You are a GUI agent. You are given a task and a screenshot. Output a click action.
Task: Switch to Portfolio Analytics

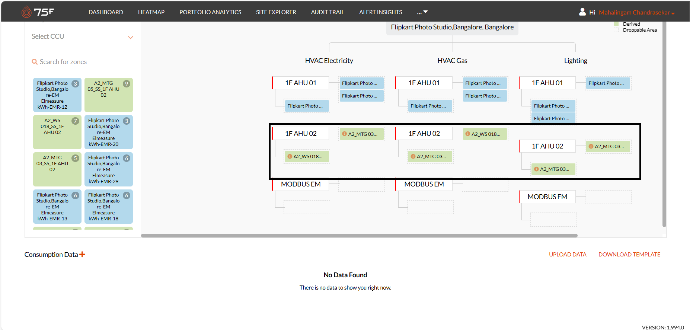click(x=210, y=12)
